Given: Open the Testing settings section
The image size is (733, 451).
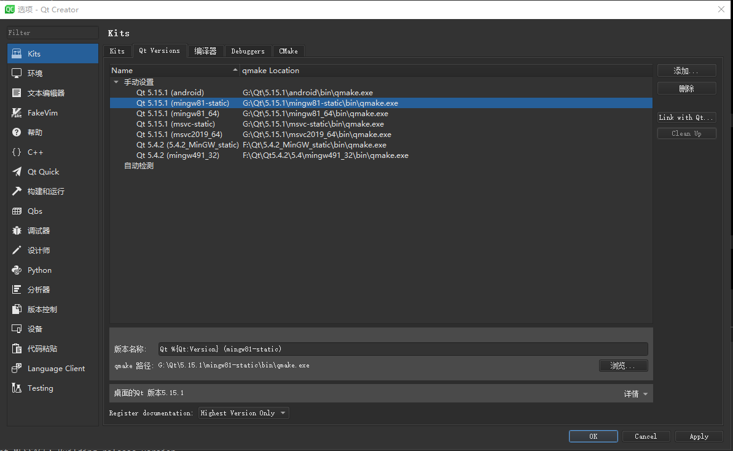Looking at the screenshot, I should [x=39, y=388].
